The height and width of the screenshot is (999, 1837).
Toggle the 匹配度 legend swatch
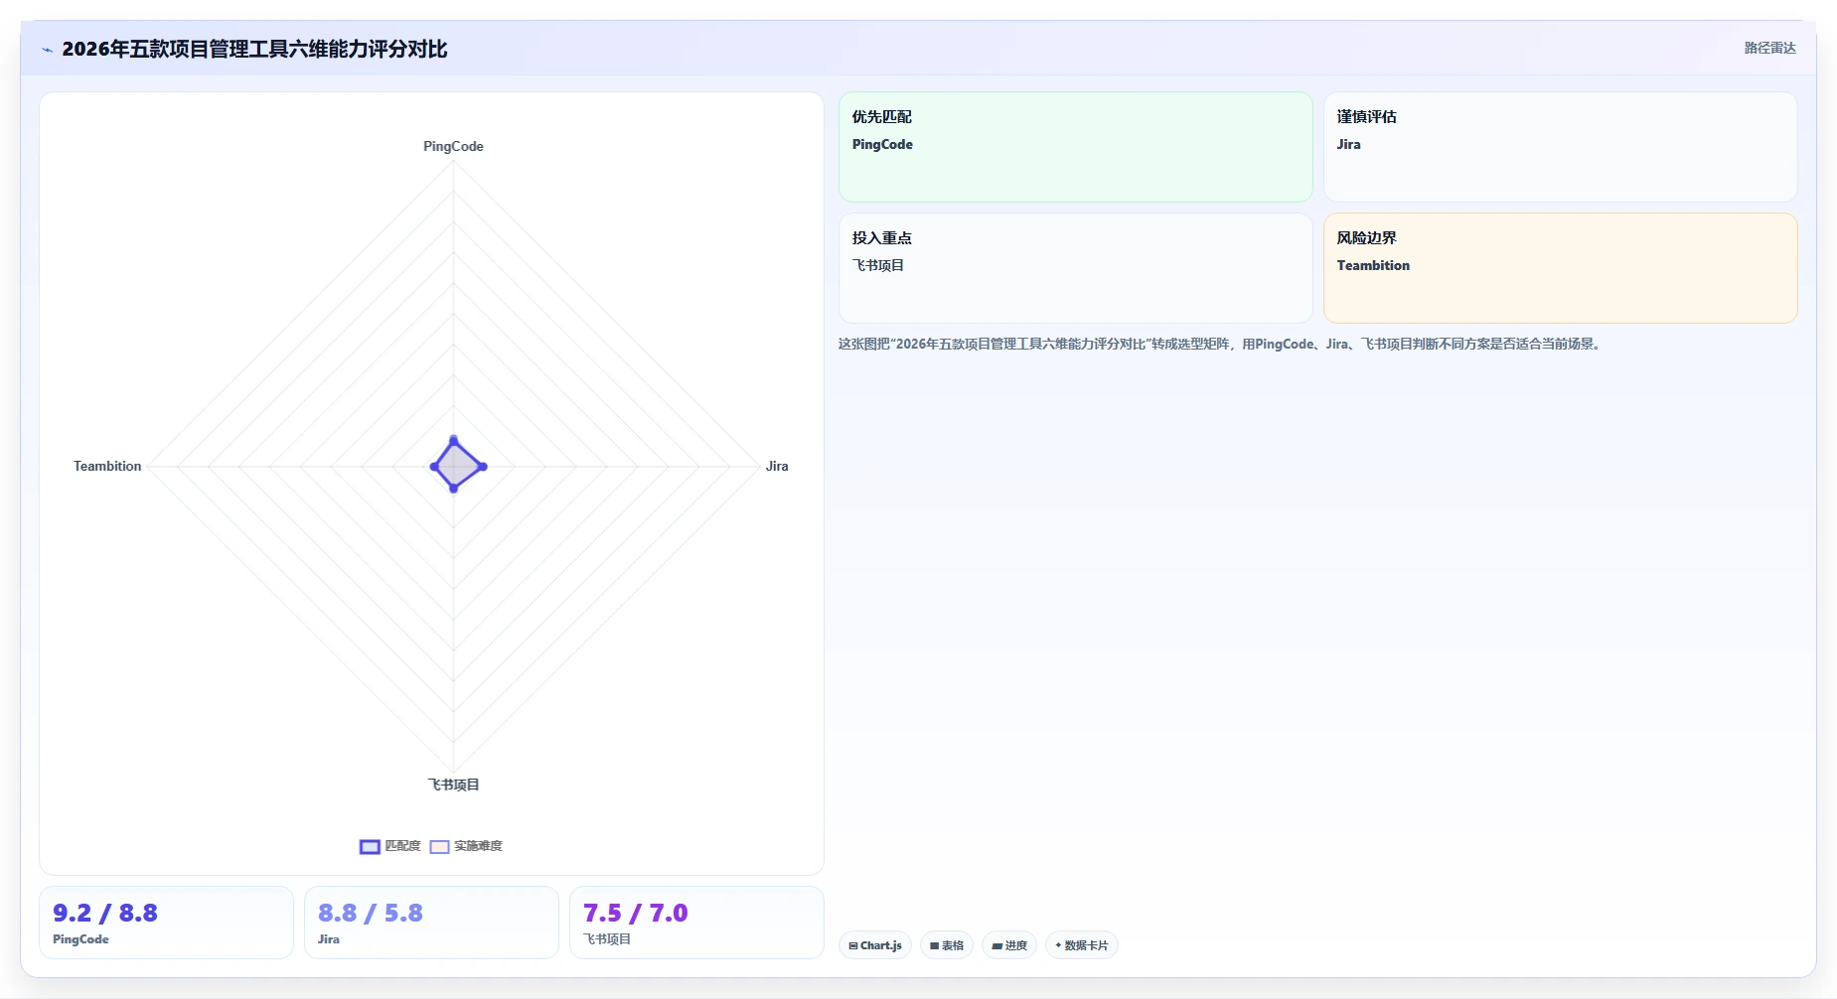(x=370, y=847)
